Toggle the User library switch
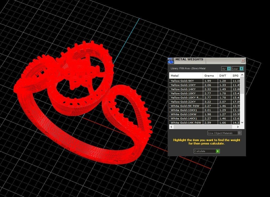 click(x=238, y=69)
